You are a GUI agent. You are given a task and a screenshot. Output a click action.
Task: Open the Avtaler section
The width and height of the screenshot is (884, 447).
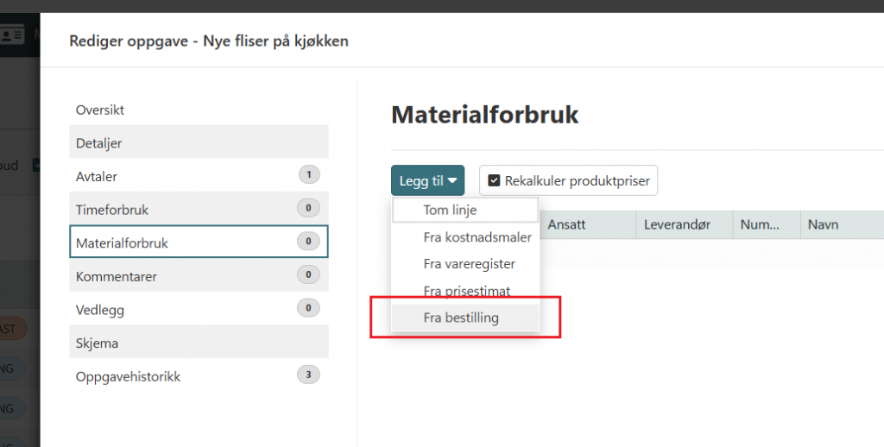pyautogui.click(x=97, y=176)
